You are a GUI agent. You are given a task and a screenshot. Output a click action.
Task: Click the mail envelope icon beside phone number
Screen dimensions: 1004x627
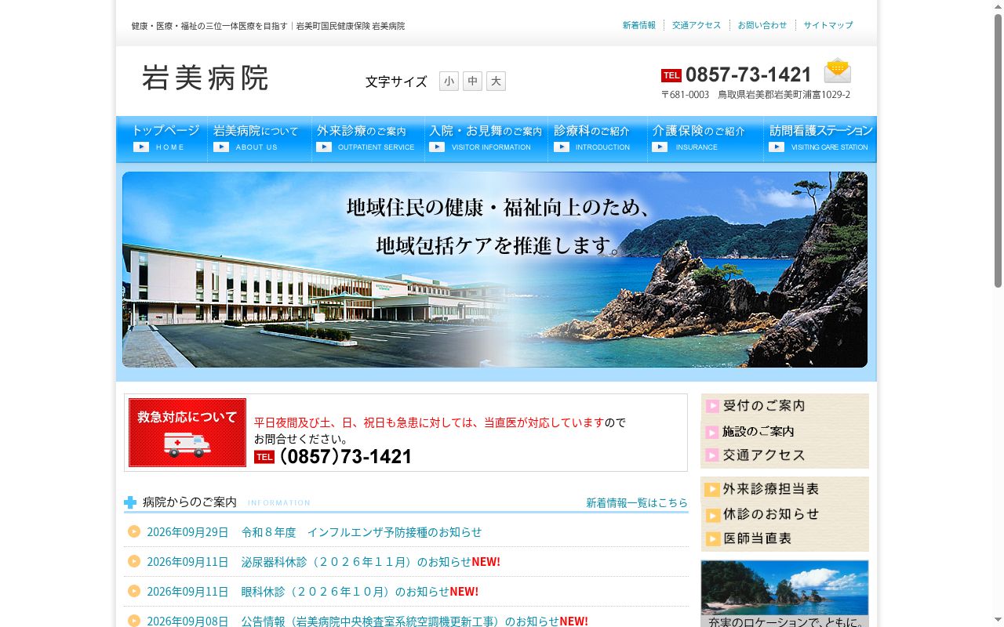[837, 71]
